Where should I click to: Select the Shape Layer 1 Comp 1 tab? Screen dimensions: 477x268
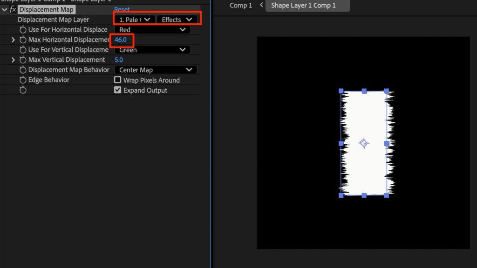303,6
